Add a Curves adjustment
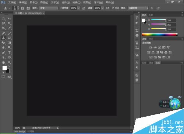Viewport: 184px width, 134px height. 159,48
